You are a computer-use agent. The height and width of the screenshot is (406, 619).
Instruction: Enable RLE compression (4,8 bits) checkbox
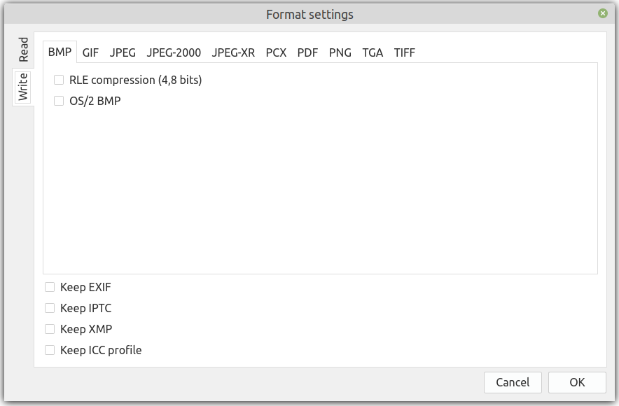[x=59, y=80]
